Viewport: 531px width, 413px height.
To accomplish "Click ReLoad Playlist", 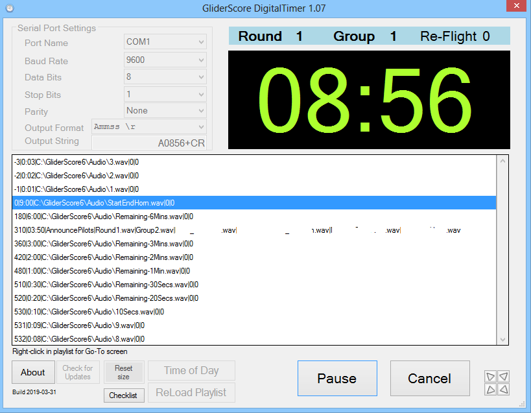I will point(192,393).
